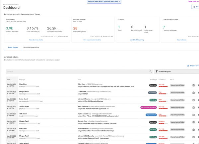This screenshot has height=144, width=199.
Task: Open report icon for Microsoft Teams phishing row
Action: pos(193,100)
